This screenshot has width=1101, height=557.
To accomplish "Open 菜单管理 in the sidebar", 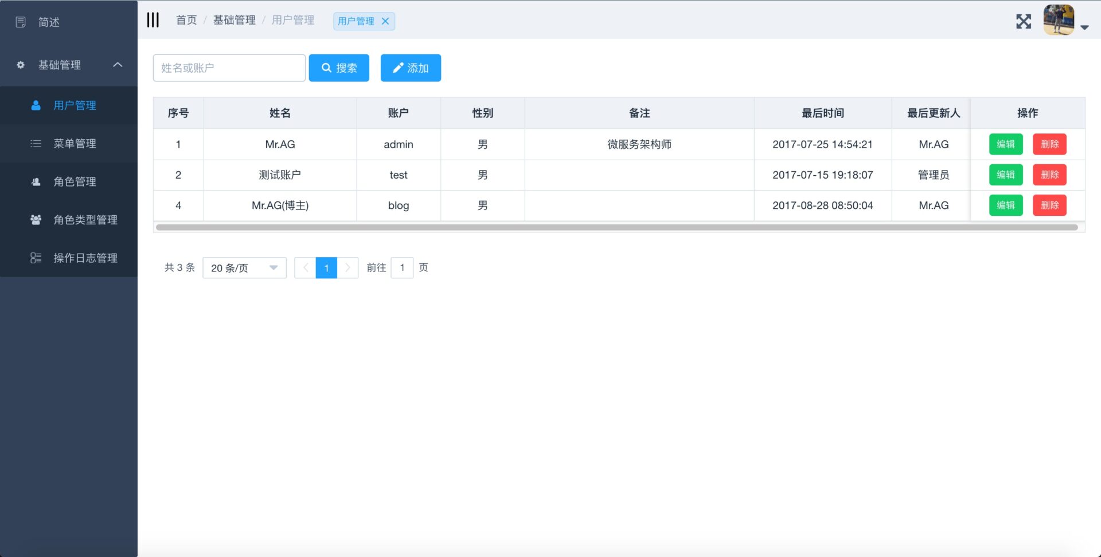I will tap(69, 143).
